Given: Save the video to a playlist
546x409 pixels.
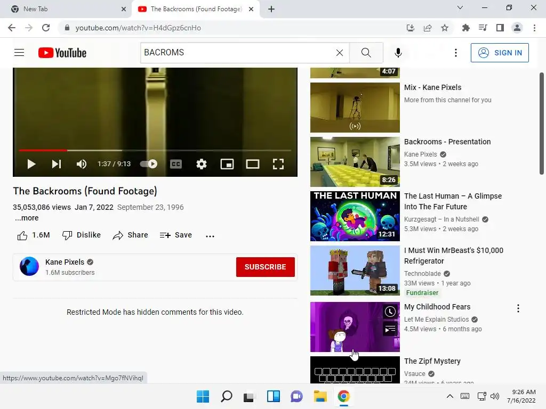Looking at the screenshot, I should [176, 235].
